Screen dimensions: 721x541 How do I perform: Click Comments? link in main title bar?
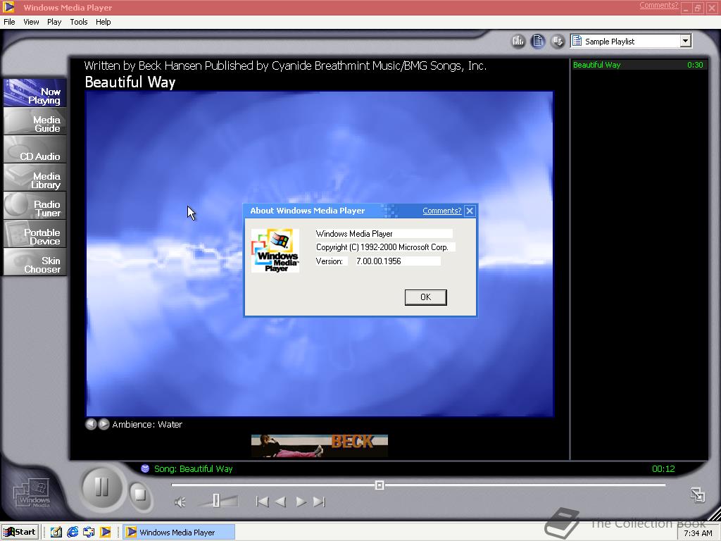click(x=658, y=5)
